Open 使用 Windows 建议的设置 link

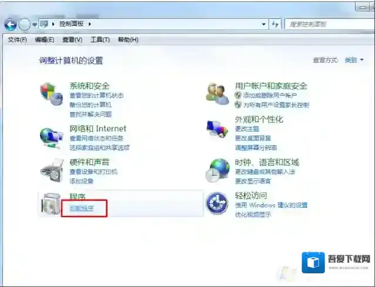point(271,205)
